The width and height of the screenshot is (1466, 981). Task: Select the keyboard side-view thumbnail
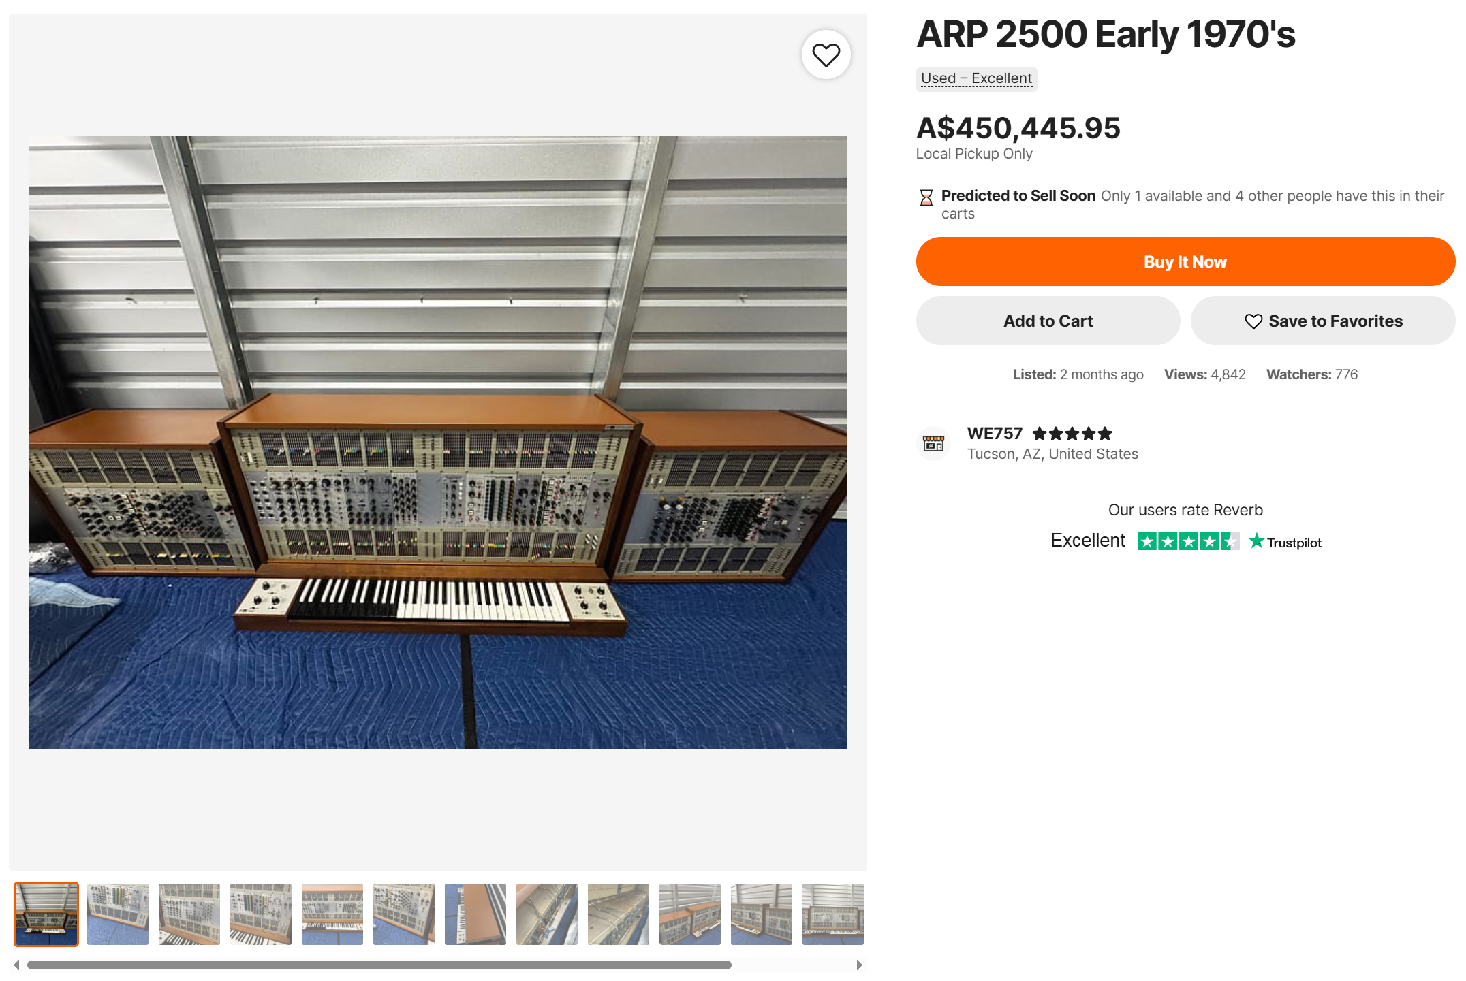pos(475,914)
